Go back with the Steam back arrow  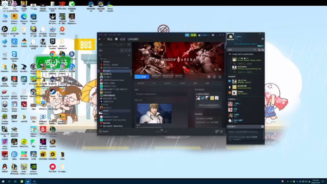point(100,39)
